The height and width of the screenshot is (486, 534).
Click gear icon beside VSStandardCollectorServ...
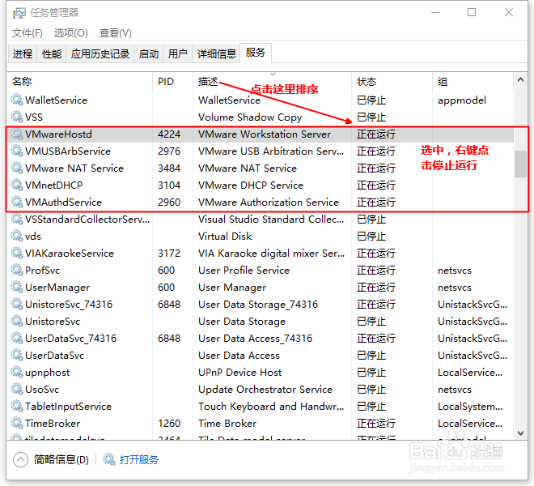tap(17, 219)
